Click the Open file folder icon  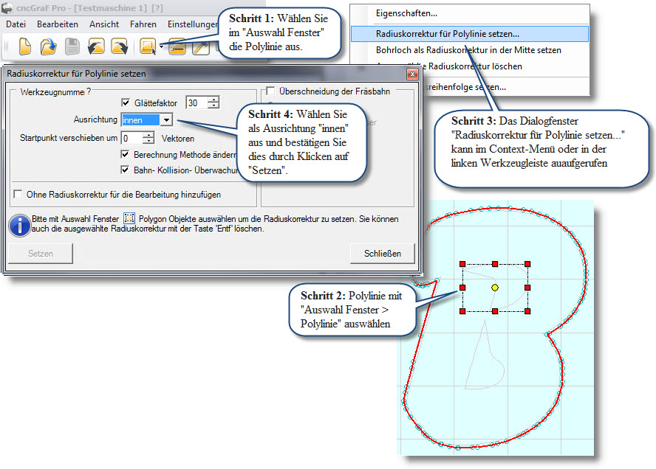click(x=48, y=47)
